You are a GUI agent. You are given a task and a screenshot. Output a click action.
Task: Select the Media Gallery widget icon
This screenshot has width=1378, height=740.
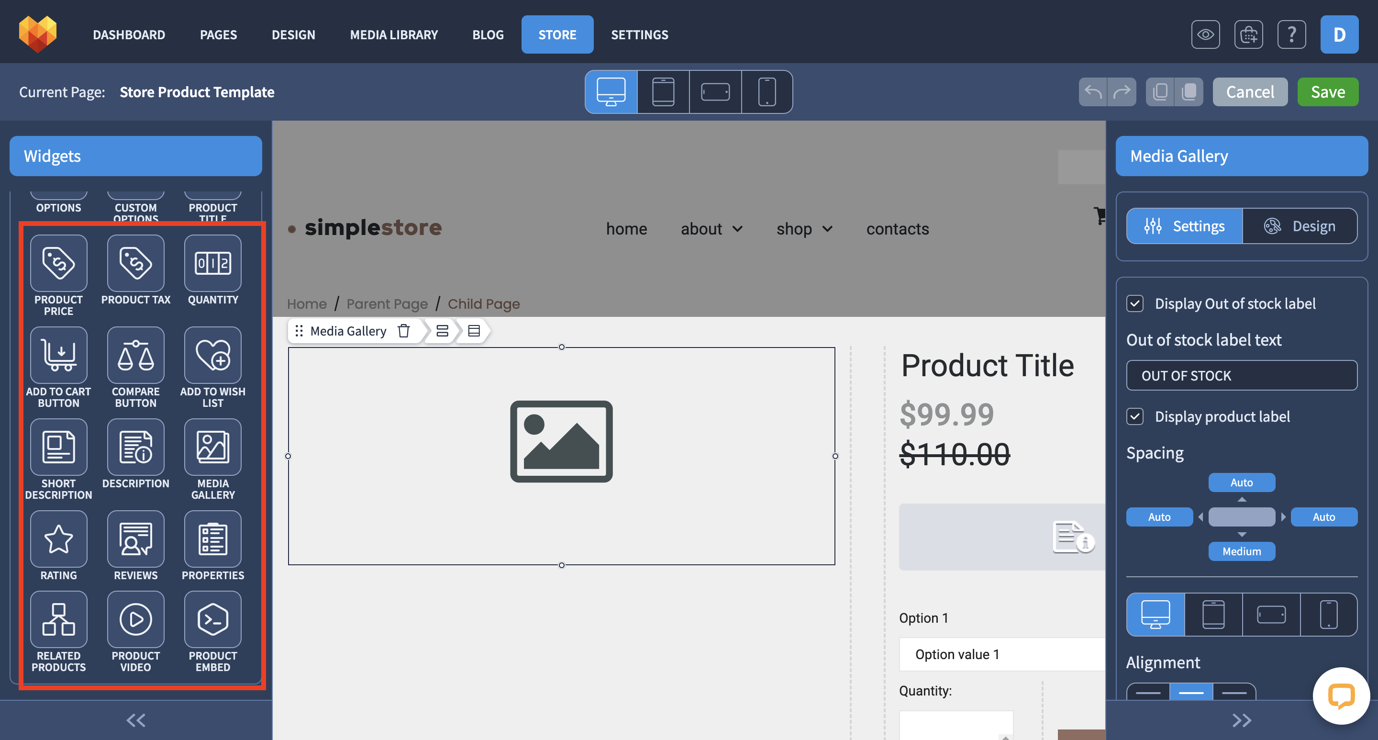click(212, 447)
